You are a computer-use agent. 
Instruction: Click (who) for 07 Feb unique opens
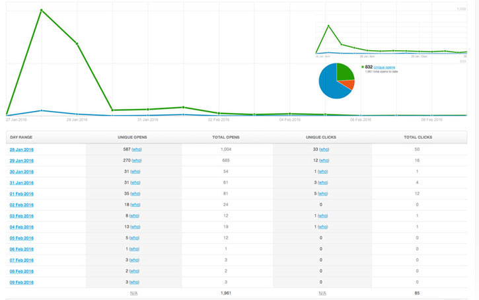pos(134,260)
